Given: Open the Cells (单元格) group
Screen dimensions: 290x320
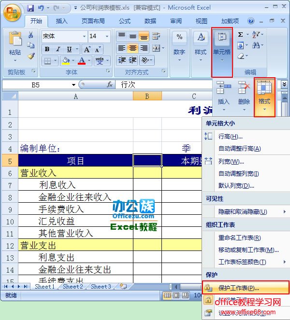Looking at the screenshot, I should 222,52.
